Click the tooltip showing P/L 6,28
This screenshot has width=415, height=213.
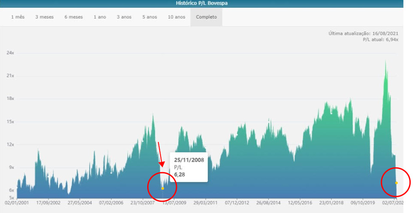189,167
